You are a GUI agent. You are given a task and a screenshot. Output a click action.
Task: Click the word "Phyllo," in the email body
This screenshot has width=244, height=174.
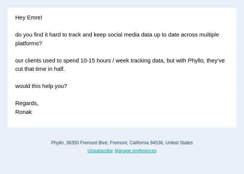pos(196,61)
